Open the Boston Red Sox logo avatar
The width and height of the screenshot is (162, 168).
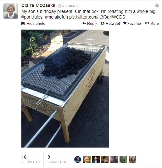(x=78, y=160)
